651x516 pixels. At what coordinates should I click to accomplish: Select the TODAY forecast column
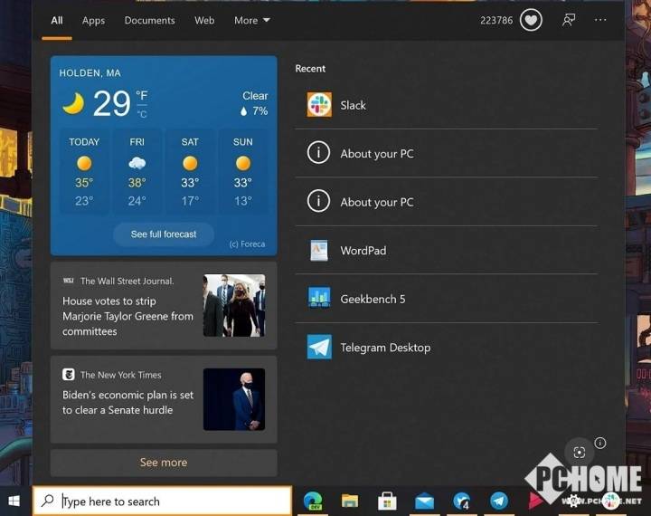(x=84, y=172)
